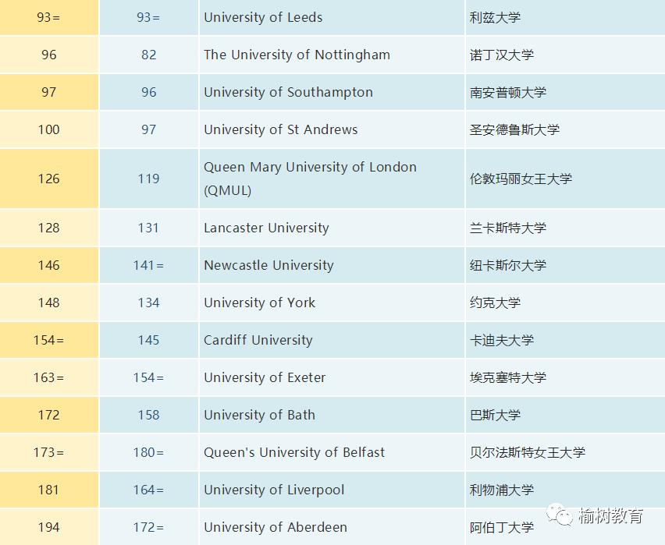
Task: Click rank 163= in the Exeter row
Action: 48,377
